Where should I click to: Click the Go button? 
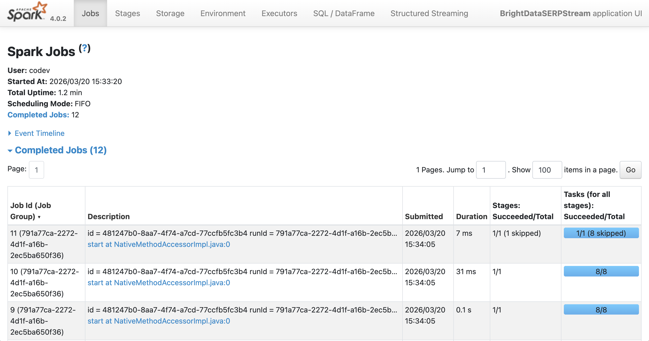pyautogui.click(x=630, y=170)
